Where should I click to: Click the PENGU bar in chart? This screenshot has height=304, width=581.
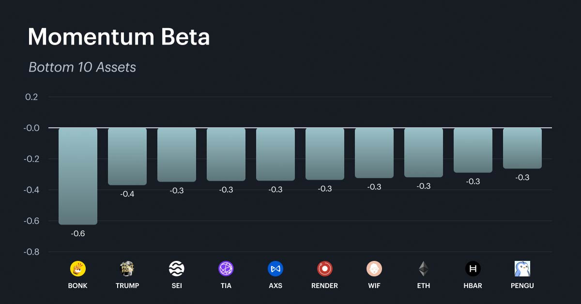(x=522, y=148)
